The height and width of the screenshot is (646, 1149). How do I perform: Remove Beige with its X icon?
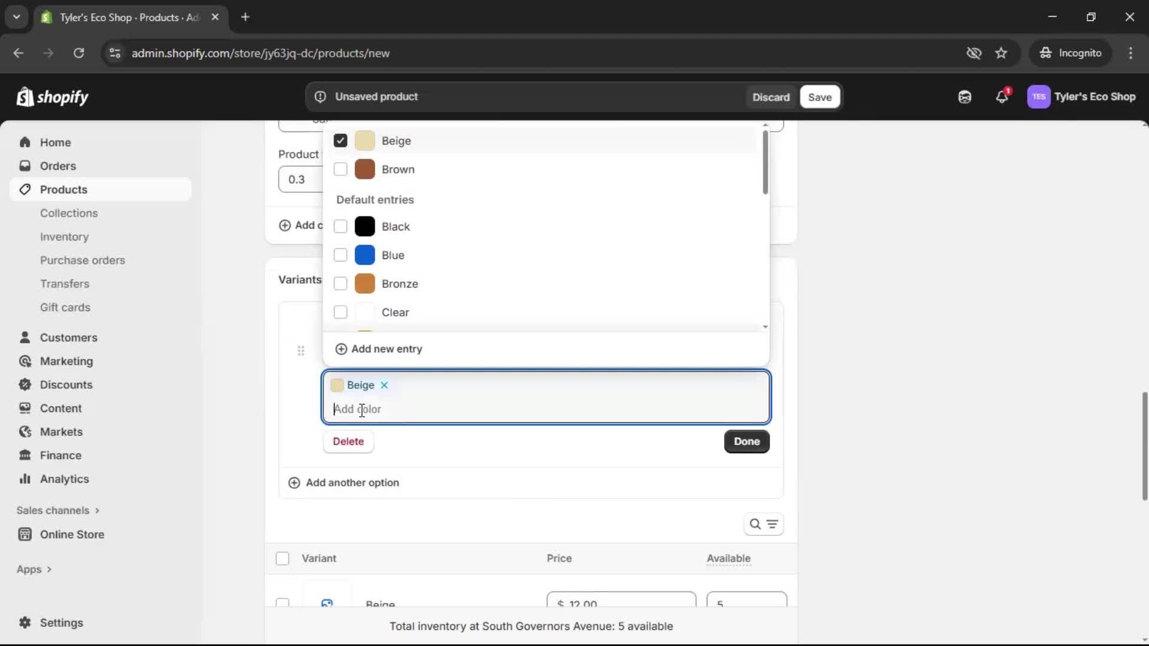pyautogui.click(x=385, y=385)
